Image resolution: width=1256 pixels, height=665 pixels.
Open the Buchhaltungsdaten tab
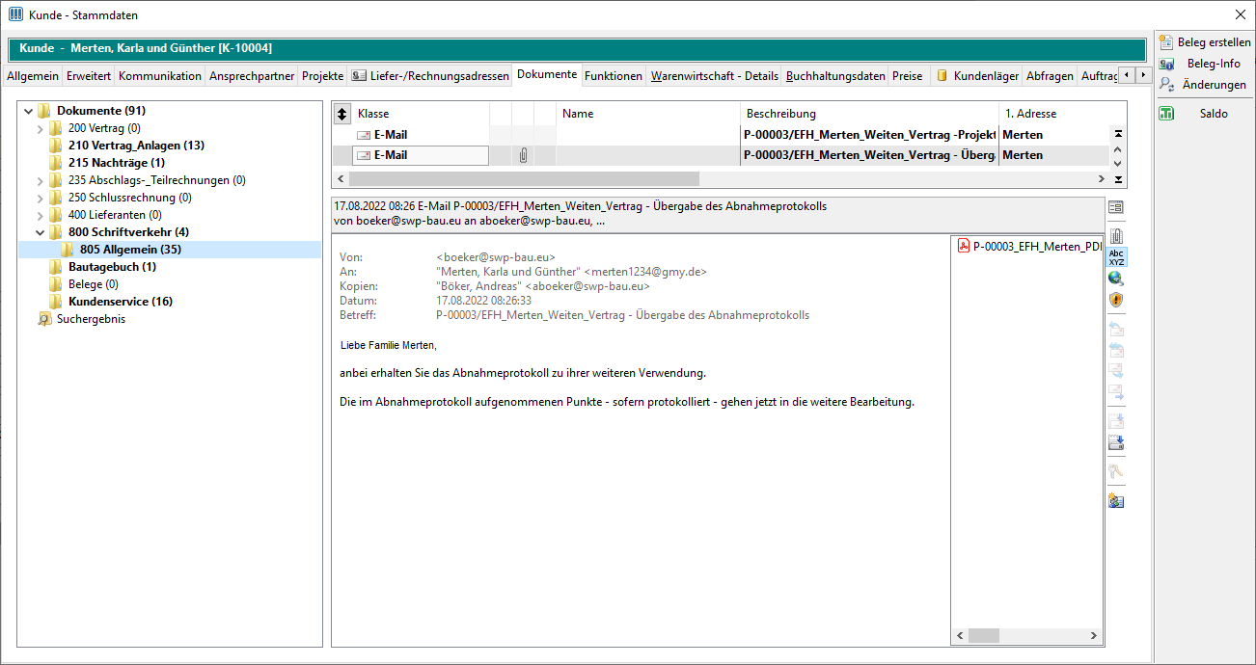point(835,76)
